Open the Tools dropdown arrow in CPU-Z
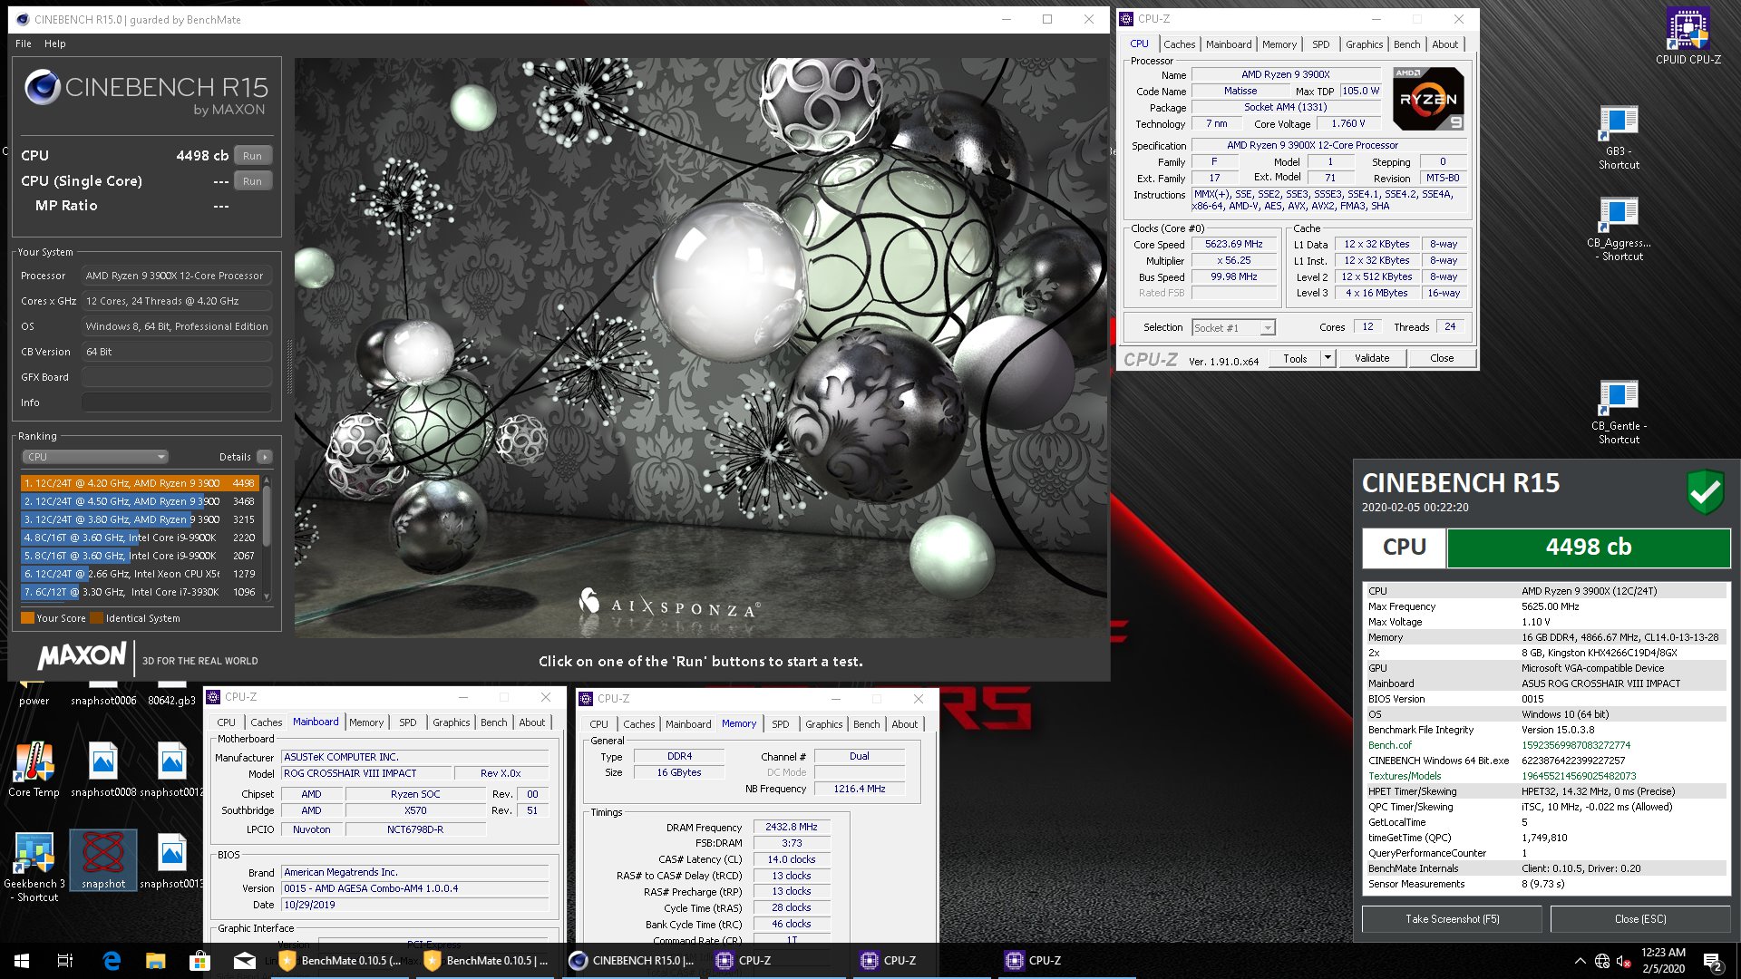This screenshot has height=979, width=1741. tap(1328, 358)
